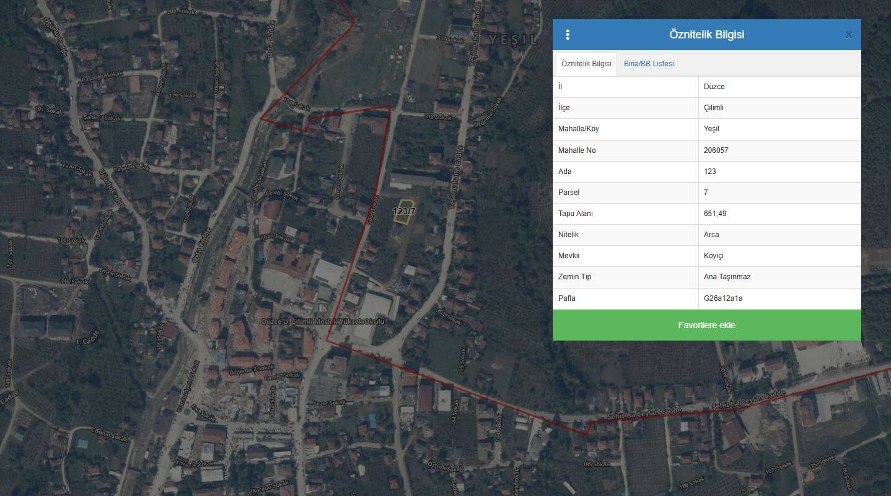Click the Öznitelik Bilgisi panel title bar

pyautogui.click(x=706, y=35)
